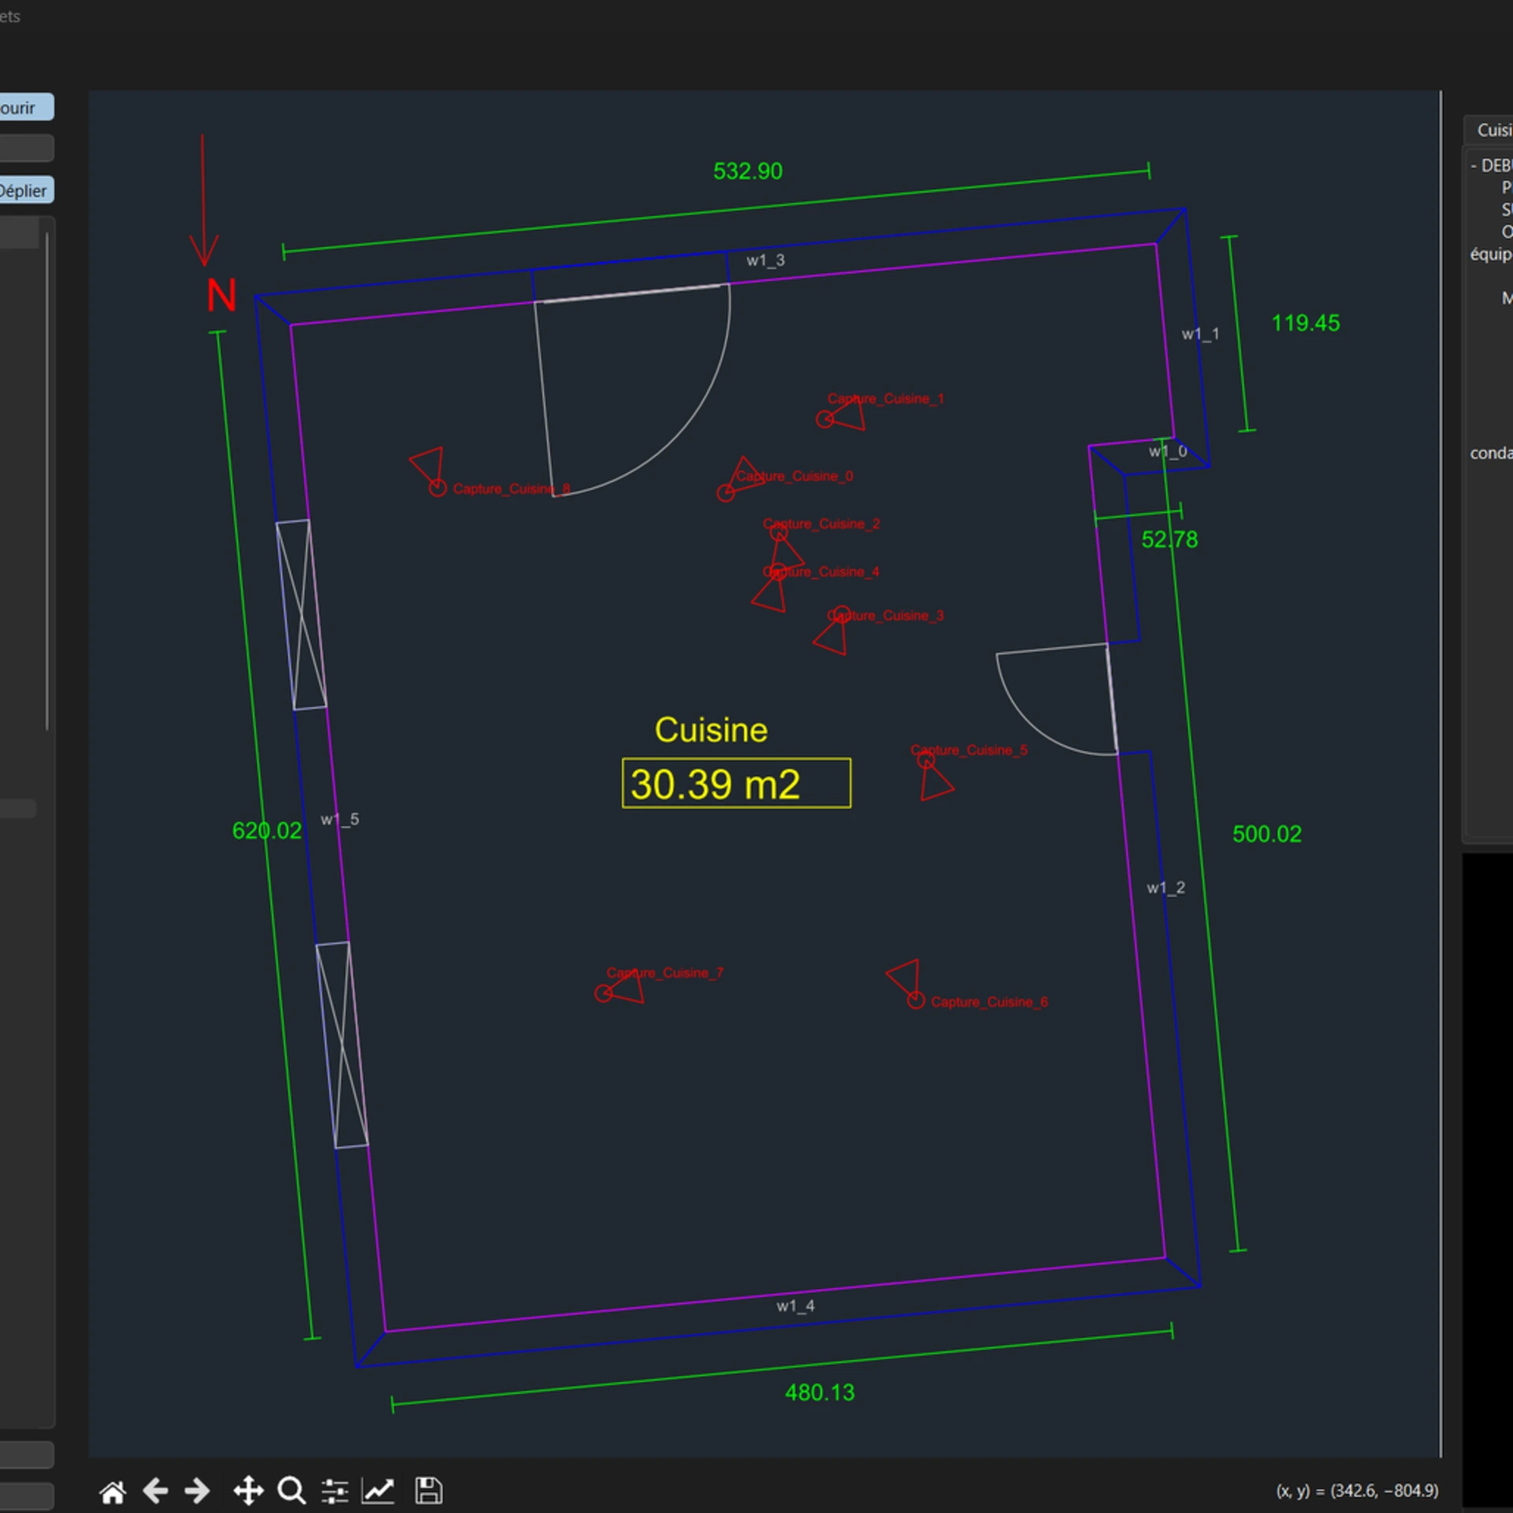Open configure subplots sliders icon
Image resolution: width=1513 pixels, height=1513 pixels.
coord(335,1491)
